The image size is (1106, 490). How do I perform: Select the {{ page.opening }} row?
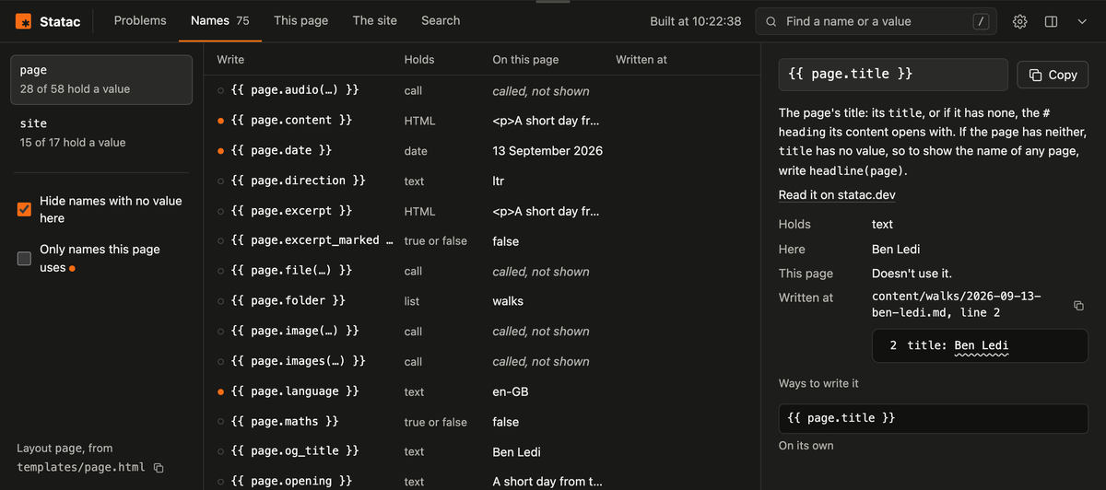[x=481, y=481]
